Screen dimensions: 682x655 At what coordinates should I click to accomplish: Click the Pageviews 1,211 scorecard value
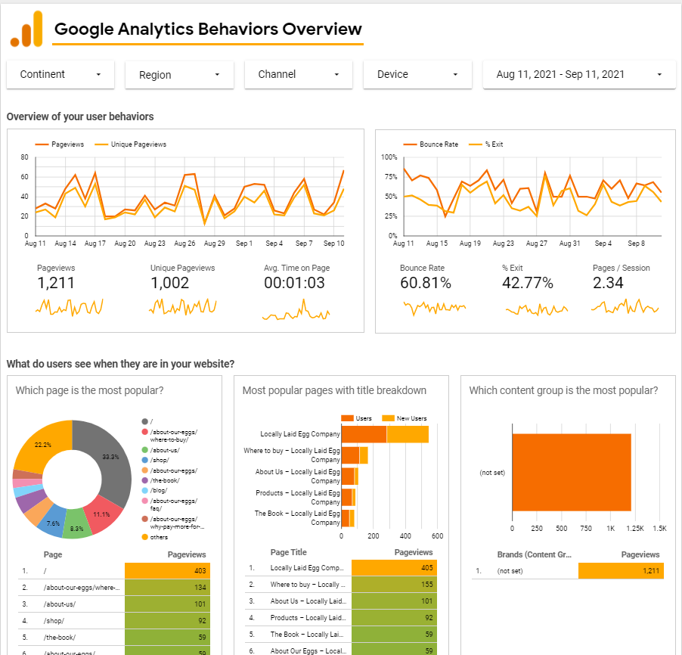click(x=56, y=283)
